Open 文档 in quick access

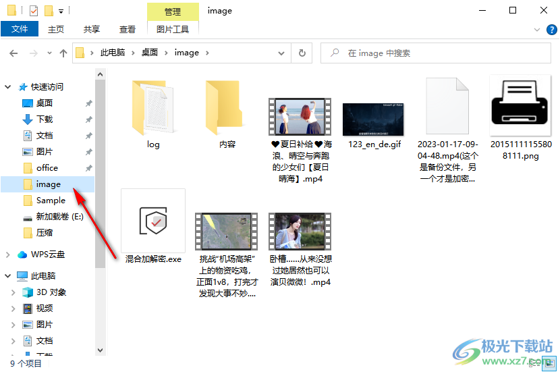click(x=45, y=136)
